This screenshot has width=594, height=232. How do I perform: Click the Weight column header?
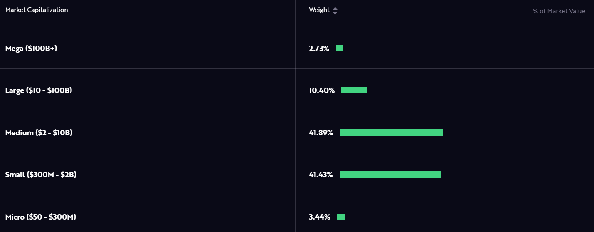pyautogui.click(x=319, y=10)
